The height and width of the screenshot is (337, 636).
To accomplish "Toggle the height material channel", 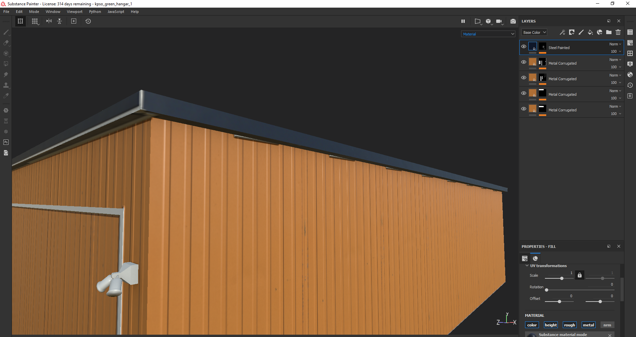I will [551, 325].
